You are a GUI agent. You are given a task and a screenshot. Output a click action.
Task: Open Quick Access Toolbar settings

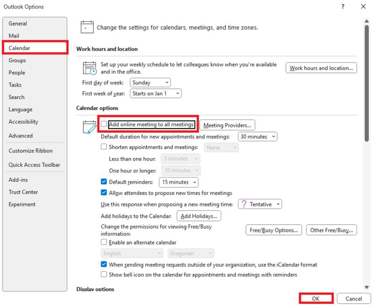click(x=35, y=164)
